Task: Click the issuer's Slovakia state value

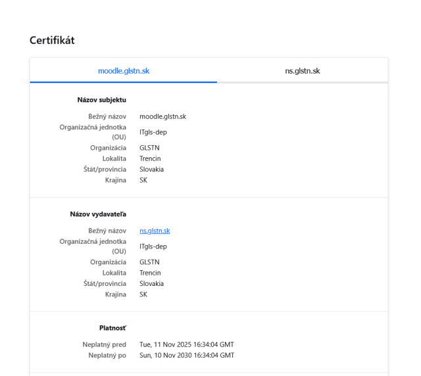Action: 151,283
